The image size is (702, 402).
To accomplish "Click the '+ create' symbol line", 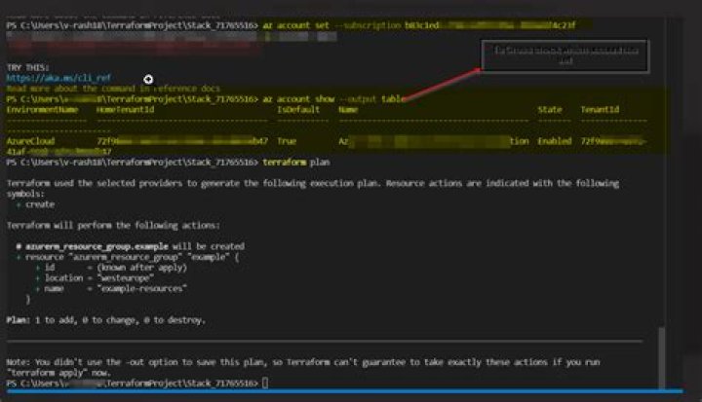I will click(35, 204).
